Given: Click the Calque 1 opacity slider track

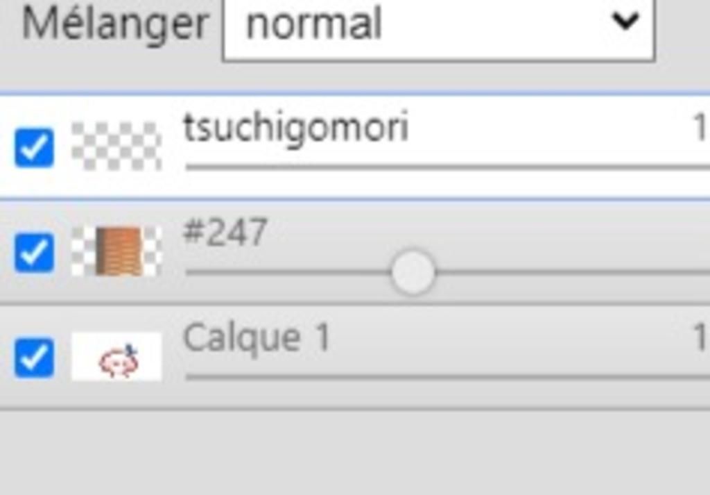Looking at the screenshot, I should point(447,377).
